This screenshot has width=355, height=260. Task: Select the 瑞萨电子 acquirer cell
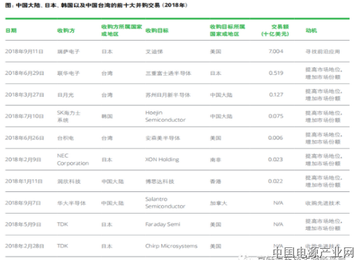point(69,51)
